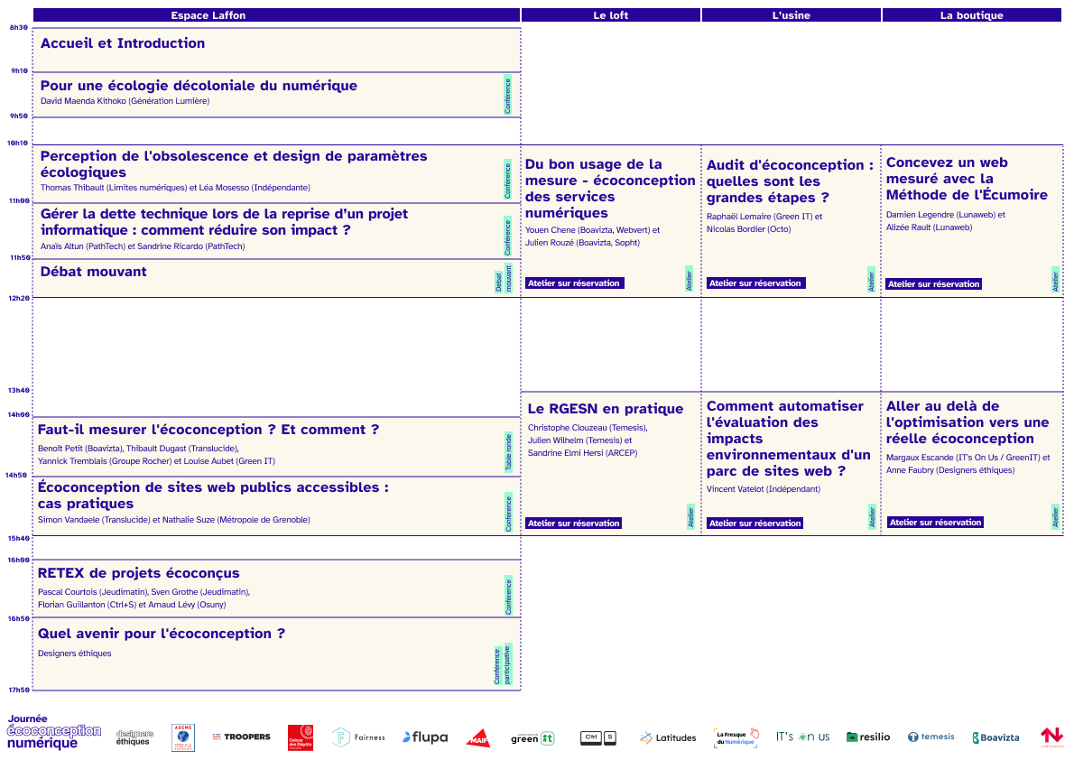
Task: Open 'Concevez un web mesuré' workshop title
Action: [967, 179]
